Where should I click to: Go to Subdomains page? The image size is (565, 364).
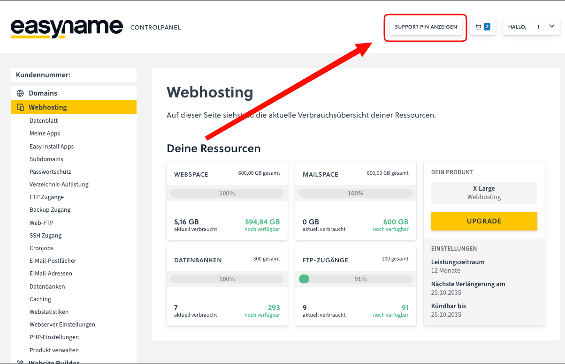(x=46, y=159)
